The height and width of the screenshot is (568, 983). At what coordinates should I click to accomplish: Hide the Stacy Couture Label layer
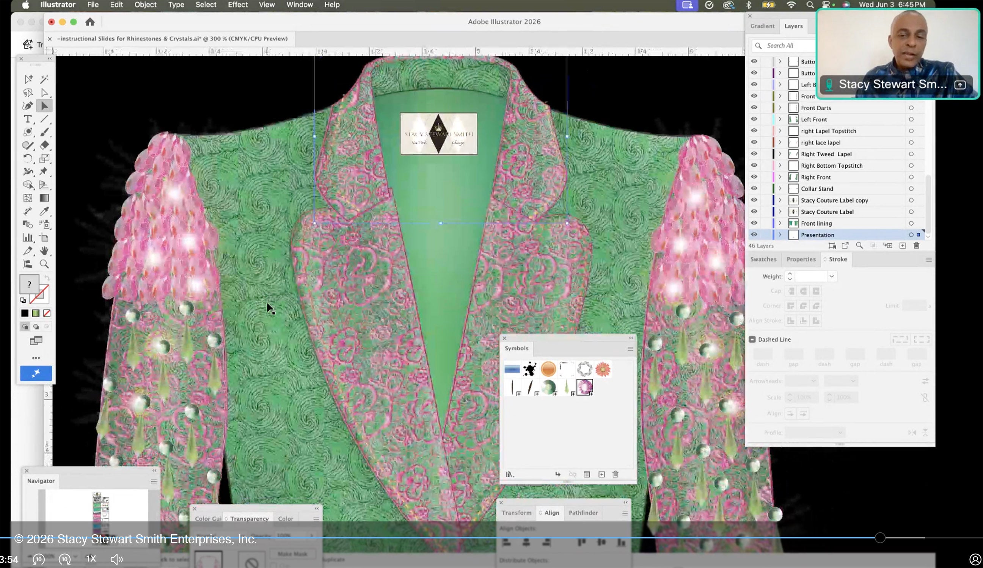point(754,211)
